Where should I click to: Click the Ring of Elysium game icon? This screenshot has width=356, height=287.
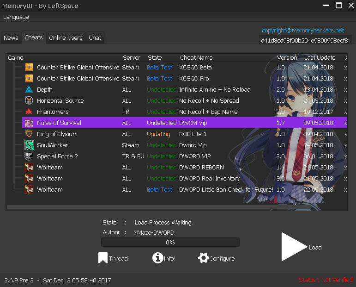(x=29, y=134)
